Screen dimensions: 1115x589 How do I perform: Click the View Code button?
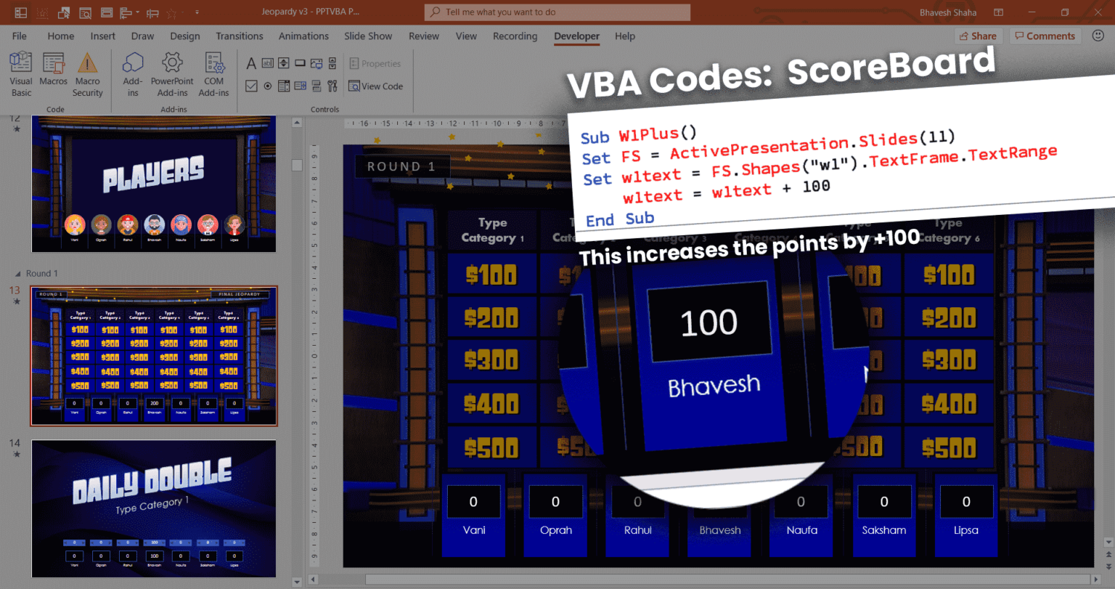pyautogui.click(x=376, y=86)
